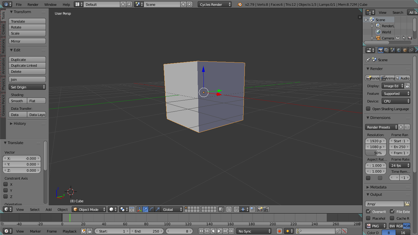Open the Object menu in viewport header

(62, 209)
